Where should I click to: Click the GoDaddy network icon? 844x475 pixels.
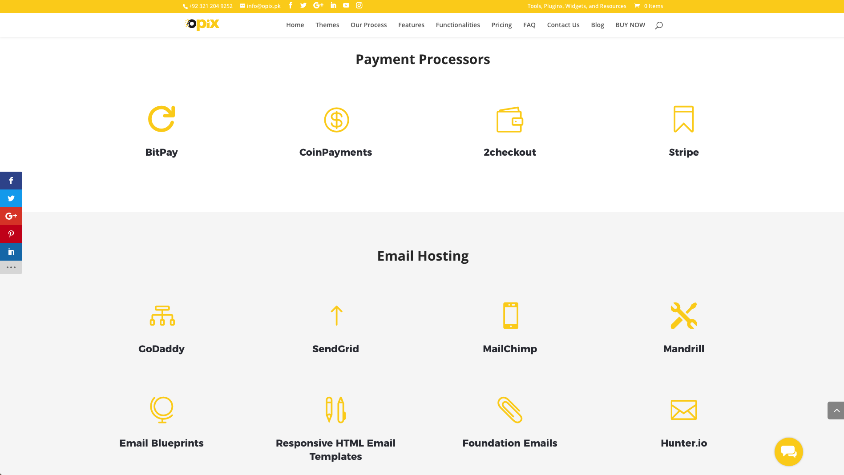click(x=162, y=315)
